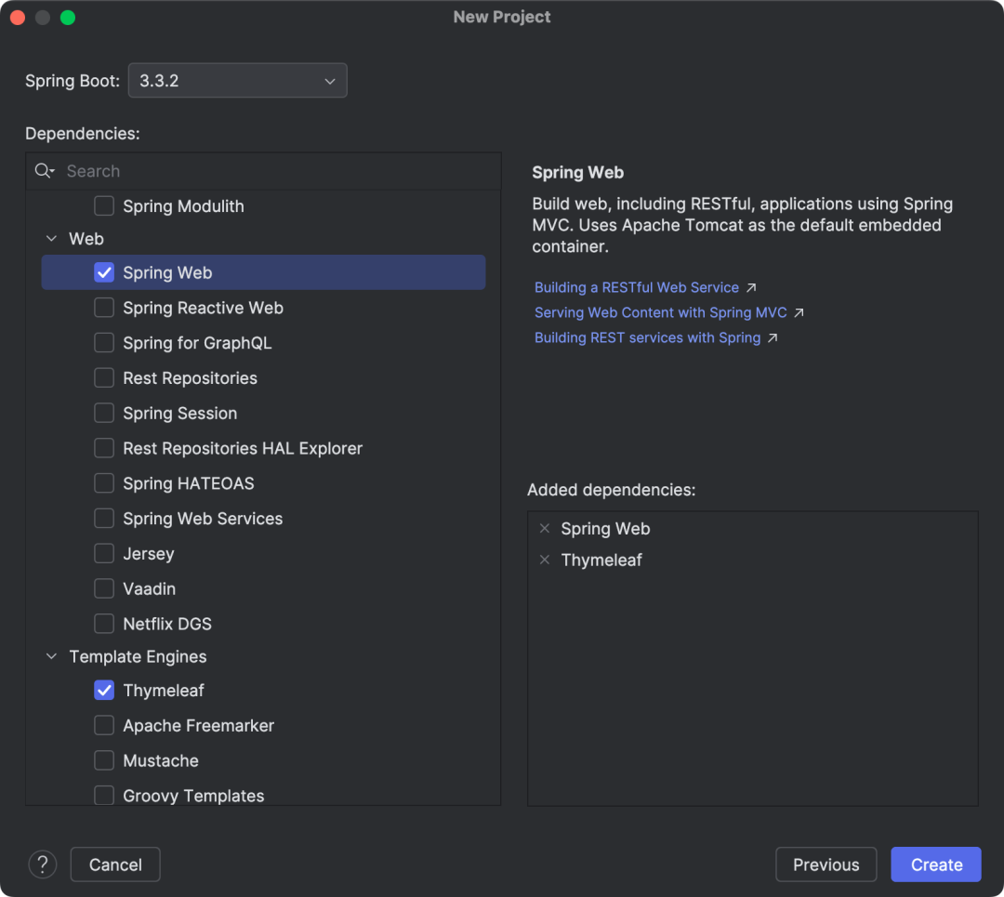This screenshot has height=897, width=1004.
Task: Select the Thymeleaf label in the list
Action: click(164, 691)
